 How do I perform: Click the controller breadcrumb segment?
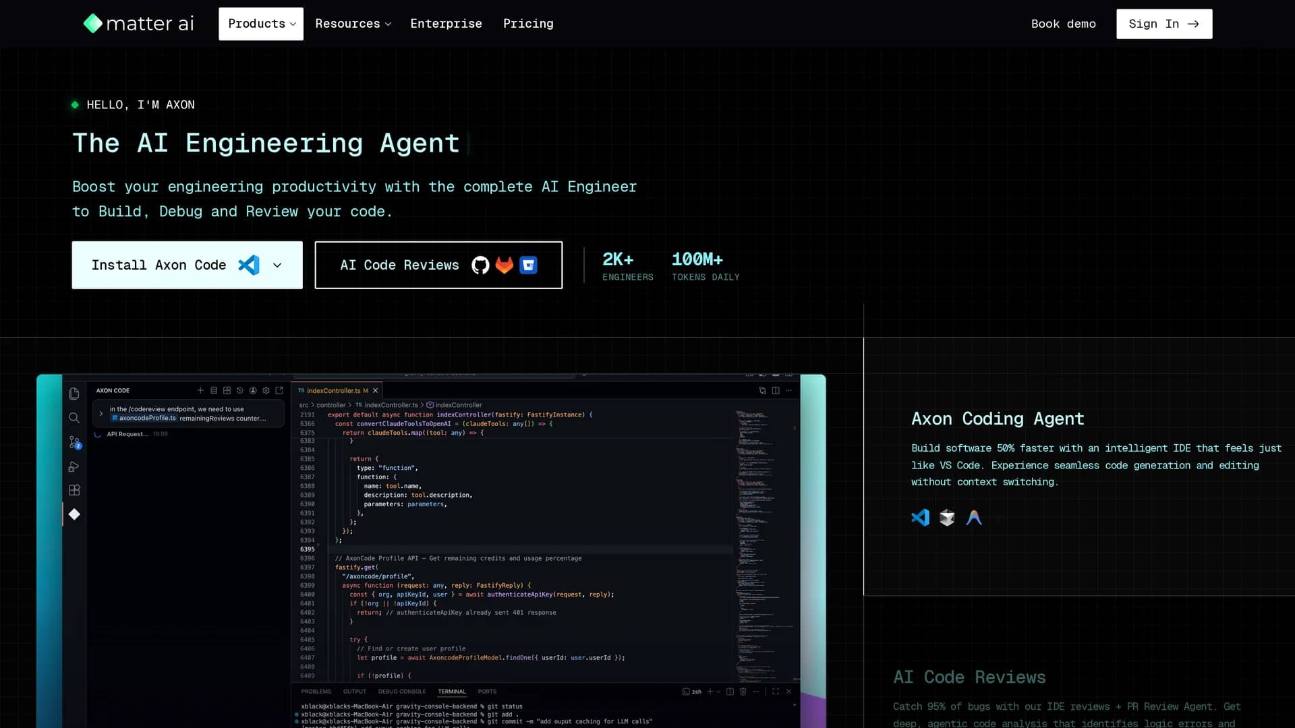pos(331,405)
